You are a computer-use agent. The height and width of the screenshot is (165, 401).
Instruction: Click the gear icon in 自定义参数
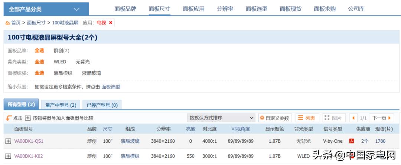(262, 118)
